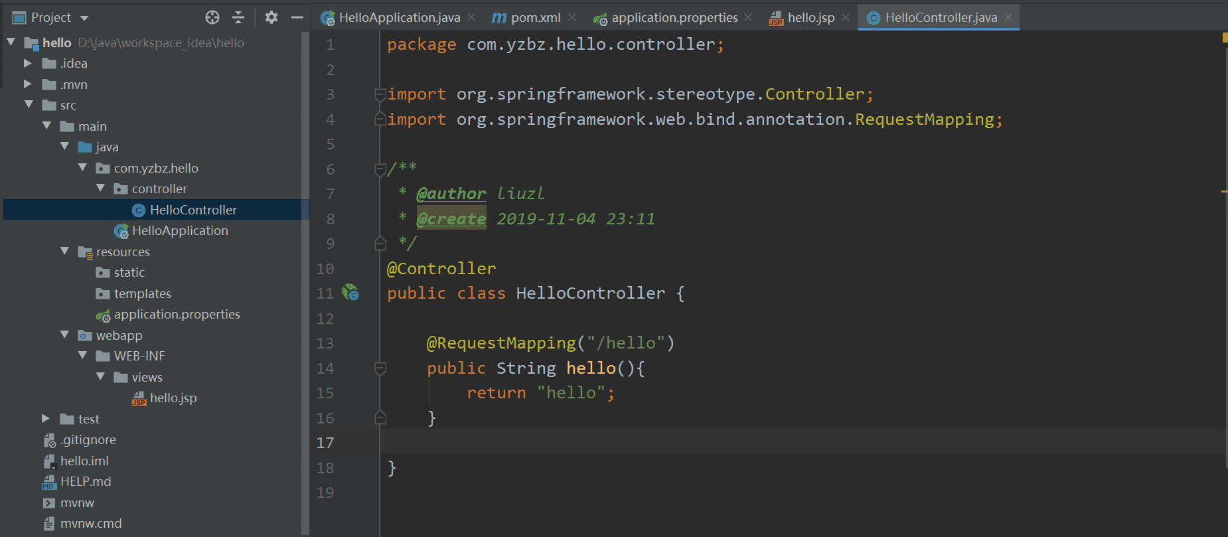This screenshot has width=1228, height=537.
Task: Click the @author tag in Javadoc
Action: (451, 193)
